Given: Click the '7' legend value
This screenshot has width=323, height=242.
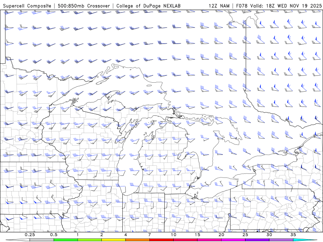Looking at the screenshot, I should click(149, 235).
